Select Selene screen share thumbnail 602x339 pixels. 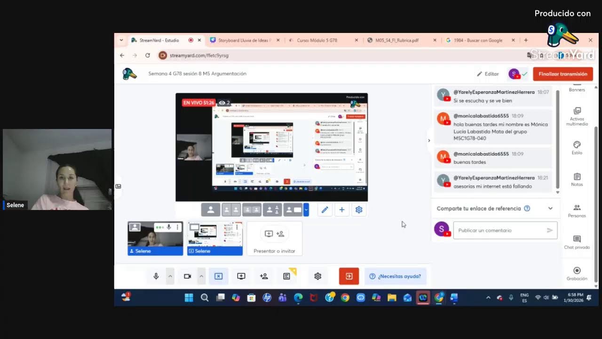215,239
